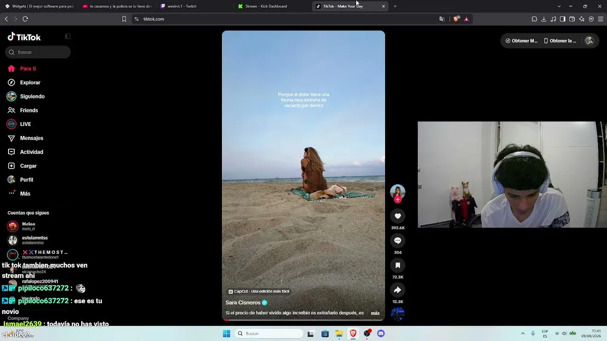Switch to the Stream - Kick Dashboard tab
Viewport: 607px width, 341px height.
(x=273, y=6)
